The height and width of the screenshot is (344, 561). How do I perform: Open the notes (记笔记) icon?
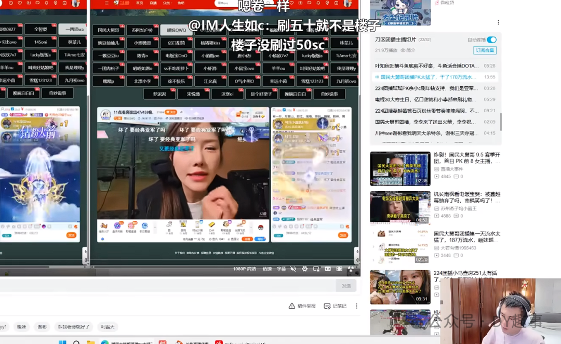(327, 306)
